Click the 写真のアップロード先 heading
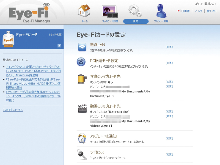220x165 pixels. tap(105, 76)
